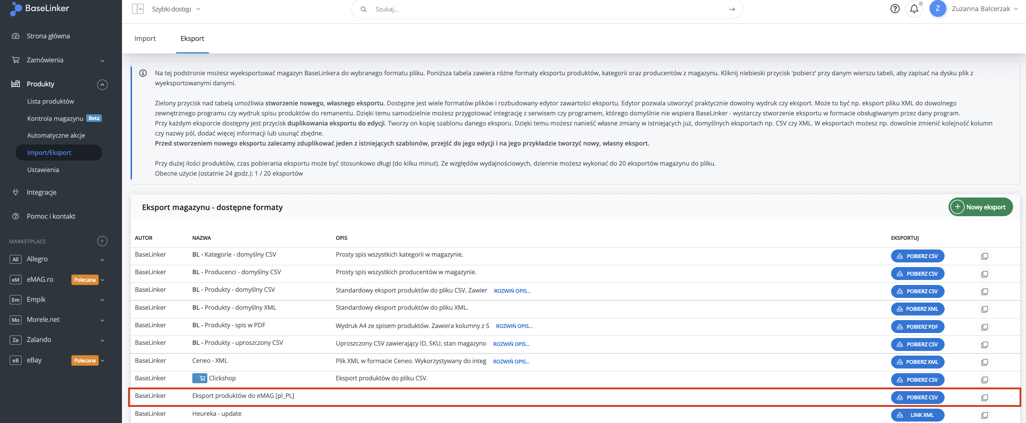This screenshot has width=1026, height=423.
Task: Click the Z user avatar
Action: pyautogui.click(x=938, y=9)
